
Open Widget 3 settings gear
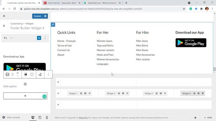coord(157,93)
